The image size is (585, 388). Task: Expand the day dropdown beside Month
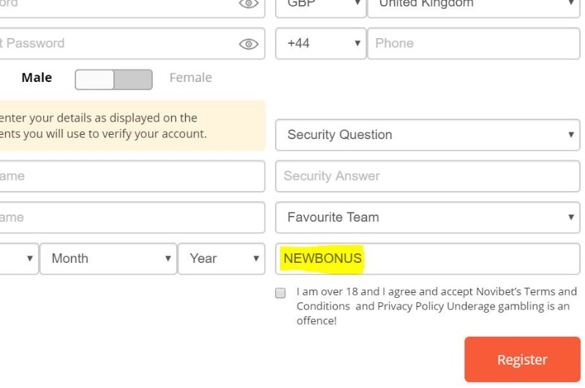coord(19,258)
